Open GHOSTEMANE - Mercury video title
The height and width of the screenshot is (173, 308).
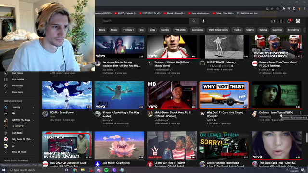(x=221, y=62)
